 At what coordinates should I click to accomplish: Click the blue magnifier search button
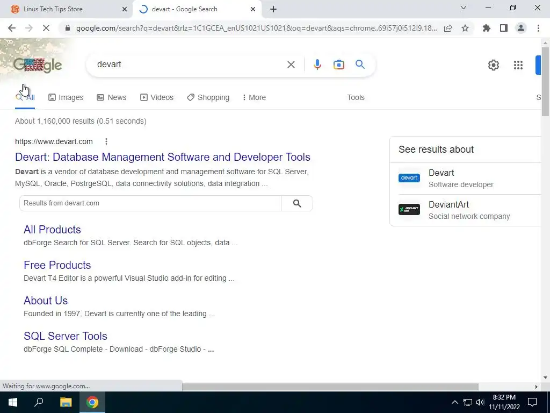tap(360, 65)
